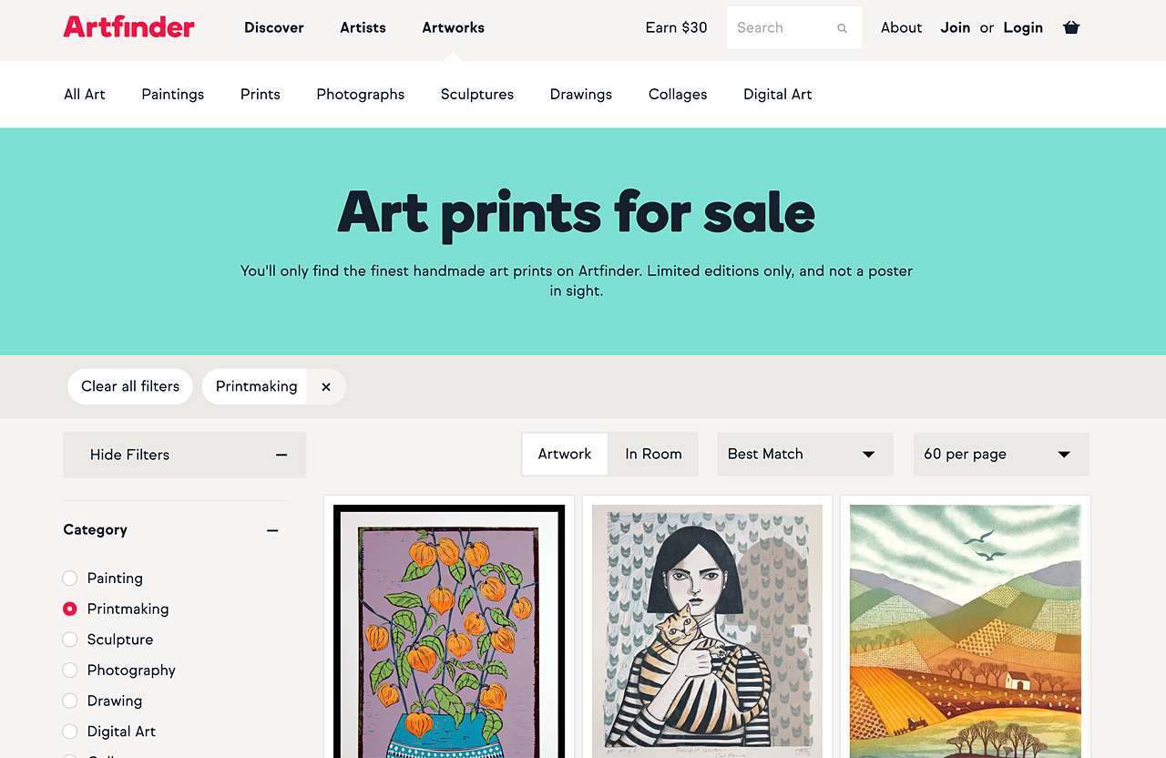Click the Artfinder logo
This screenshot has width=1166, height=758.
click(128, 27)
